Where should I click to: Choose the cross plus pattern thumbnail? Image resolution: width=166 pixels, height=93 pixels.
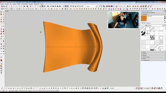(148, 33)
